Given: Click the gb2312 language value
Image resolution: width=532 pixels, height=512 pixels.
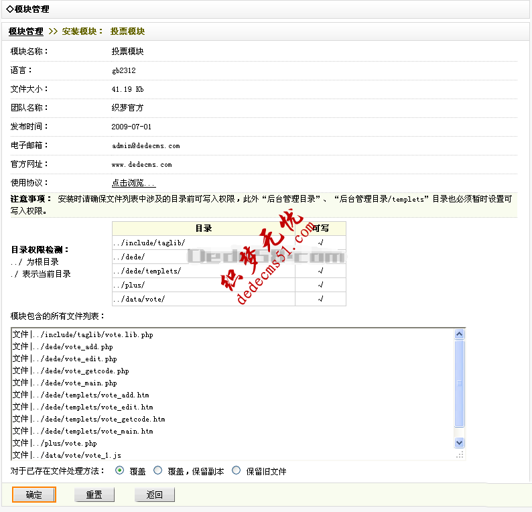Looking at the screenshot, I should (124, 70).
